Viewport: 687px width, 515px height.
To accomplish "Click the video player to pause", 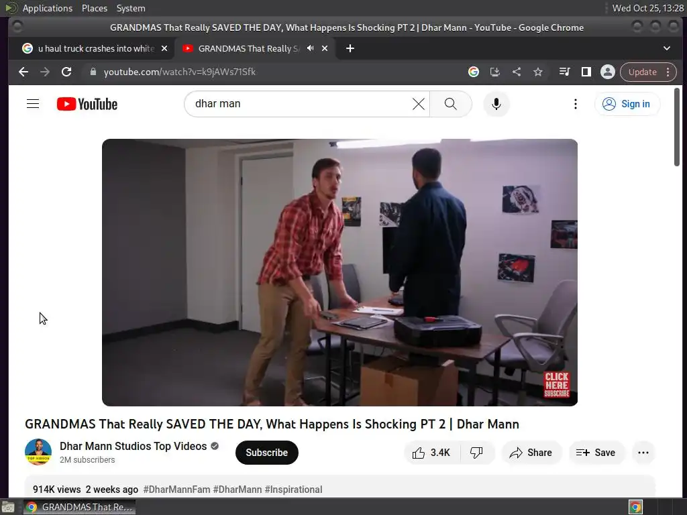I will coord(339,272).
